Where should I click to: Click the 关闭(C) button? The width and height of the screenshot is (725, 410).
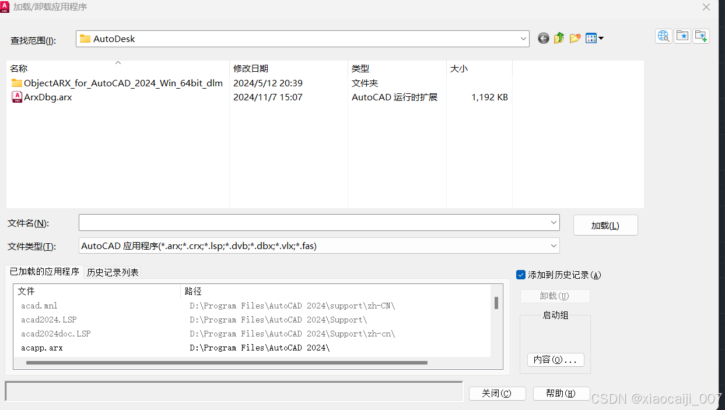click(x=497, y=394)
